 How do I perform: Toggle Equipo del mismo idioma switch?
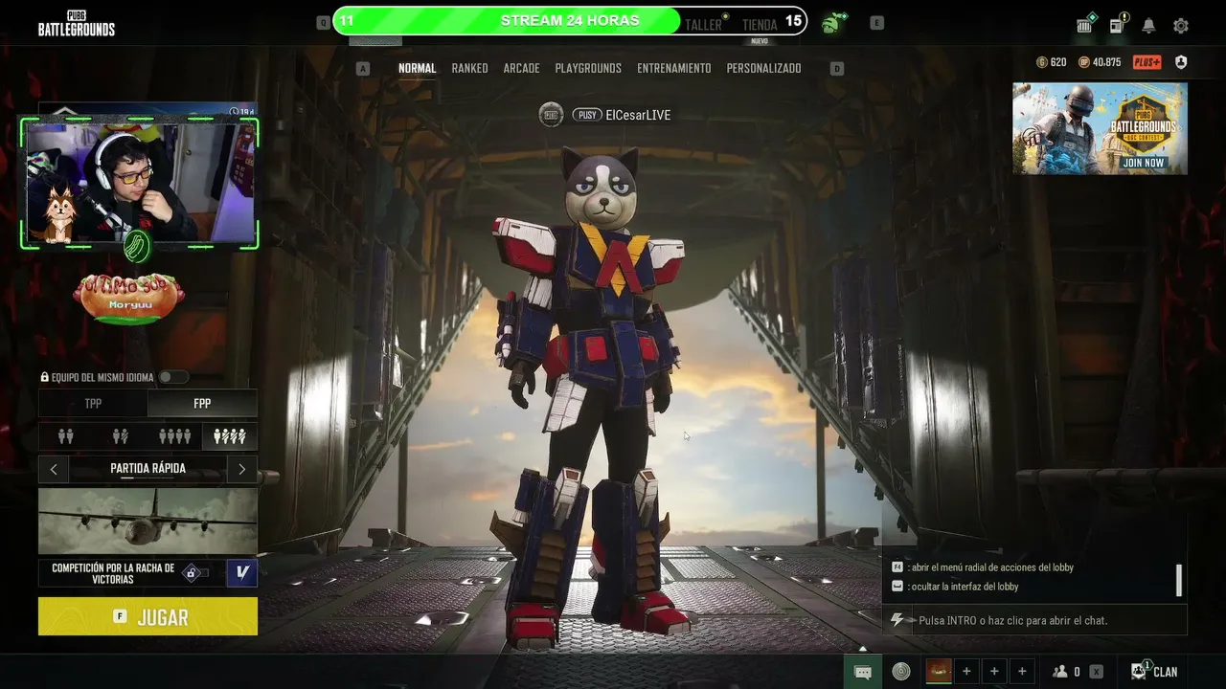point(172,377)
